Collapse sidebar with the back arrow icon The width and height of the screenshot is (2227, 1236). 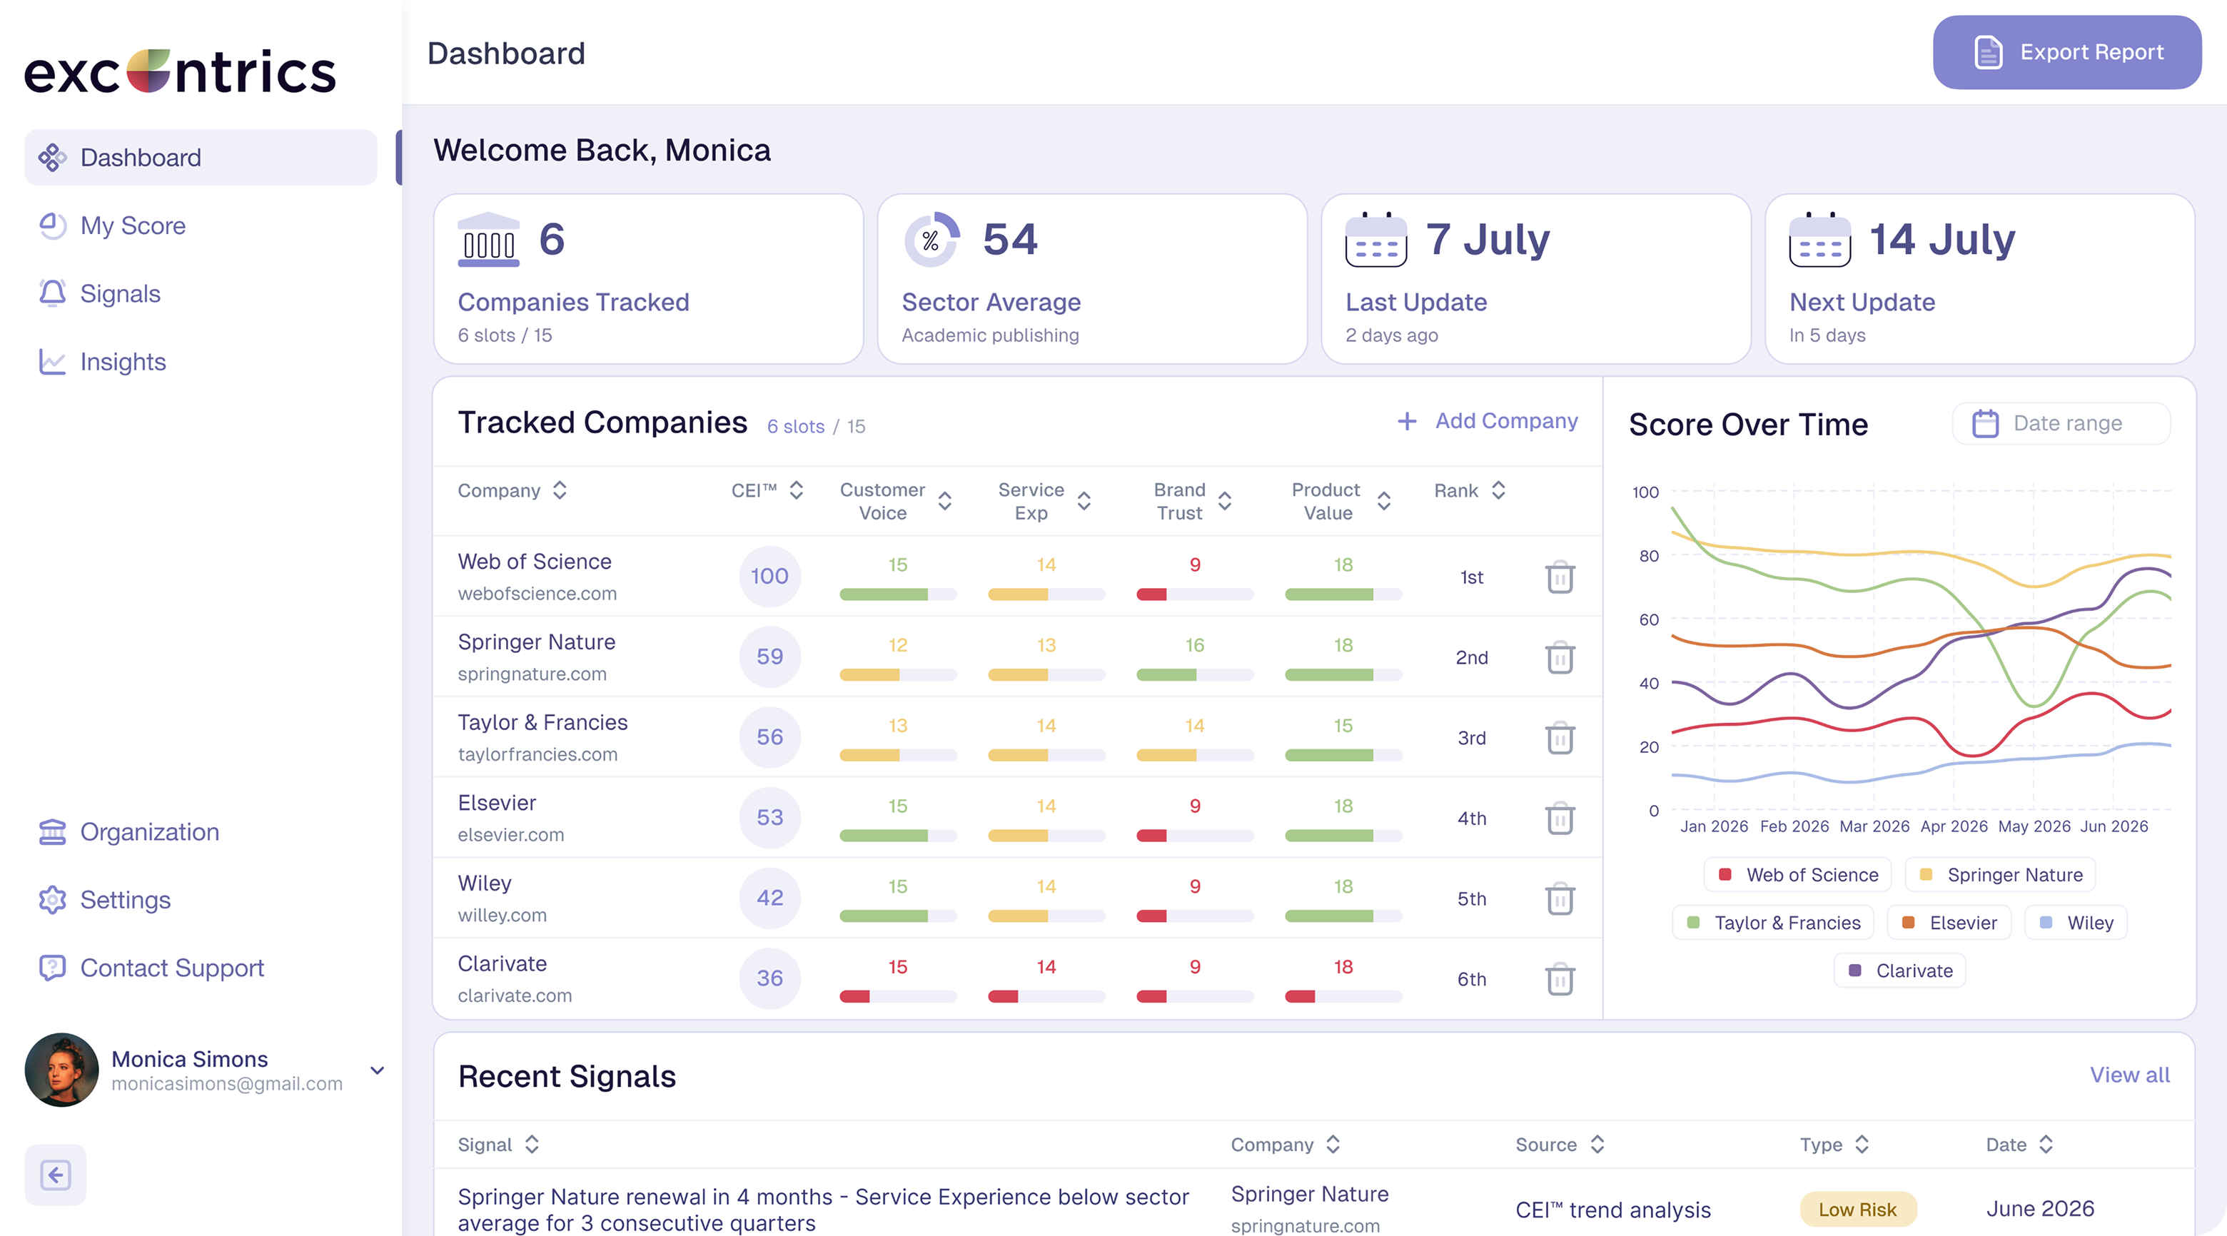pyautogui.click(x=56, y=1175)
